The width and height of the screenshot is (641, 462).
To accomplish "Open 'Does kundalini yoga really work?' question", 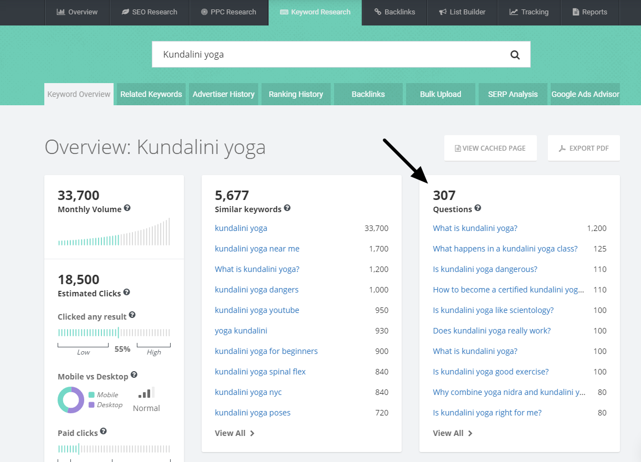I will point(492,330).
